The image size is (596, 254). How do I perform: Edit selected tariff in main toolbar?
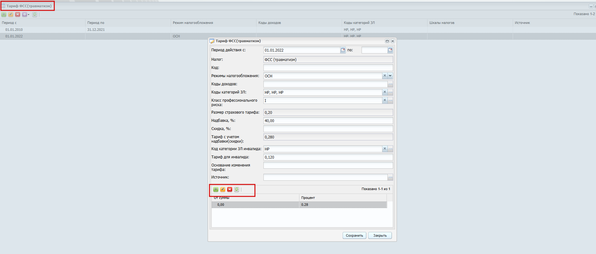11,14
